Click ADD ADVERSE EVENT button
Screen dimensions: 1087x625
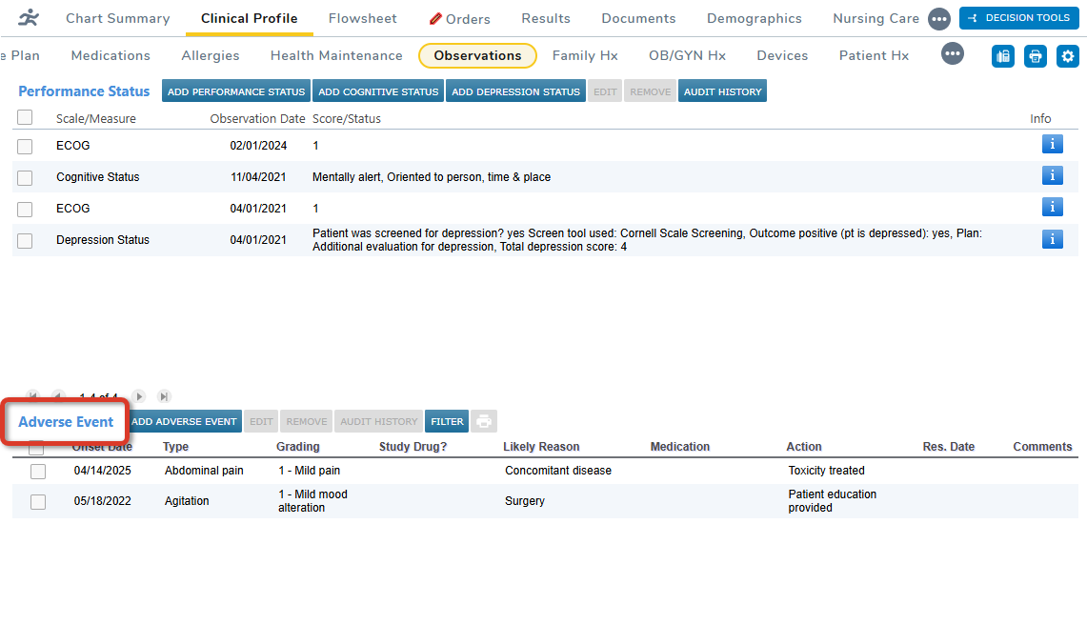tap(185, 421)
